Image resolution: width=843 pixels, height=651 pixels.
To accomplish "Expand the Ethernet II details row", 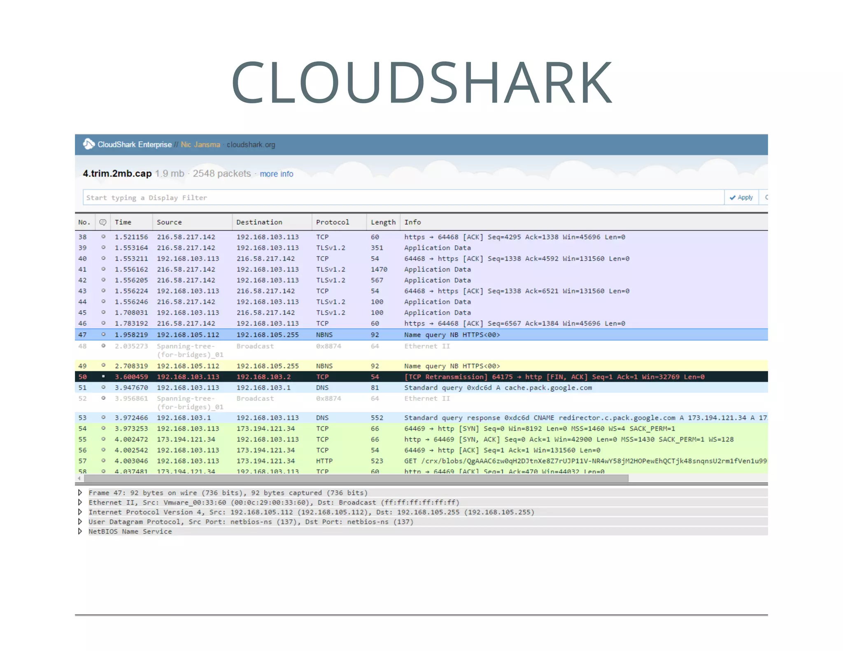I will click(80, 502).
